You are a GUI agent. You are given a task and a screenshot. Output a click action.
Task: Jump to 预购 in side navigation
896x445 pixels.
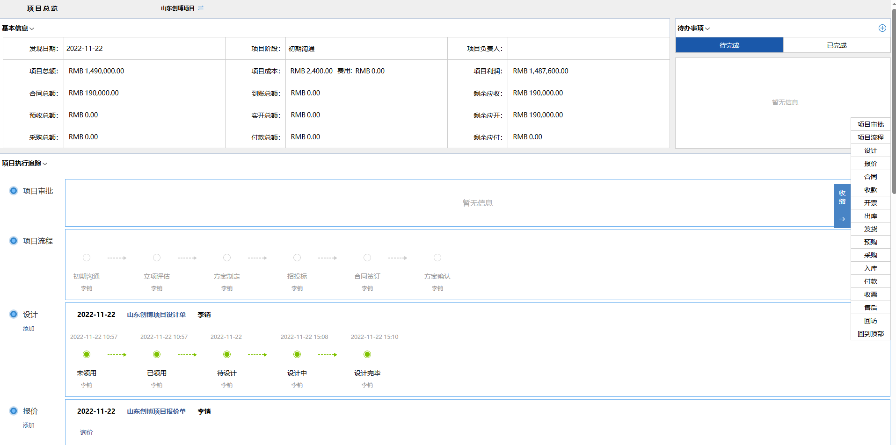point(870,242)
